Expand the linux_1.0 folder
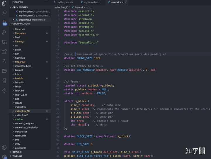Viewport: 211px width, 159px height. click(x=30, y=91)
